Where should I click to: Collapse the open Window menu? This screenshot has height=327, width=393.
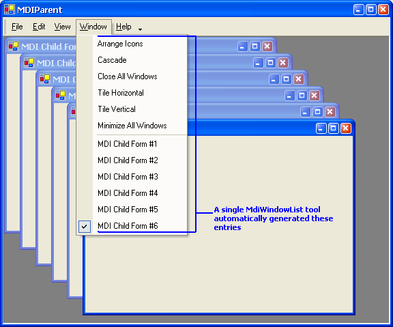click(x=93, y=27)
